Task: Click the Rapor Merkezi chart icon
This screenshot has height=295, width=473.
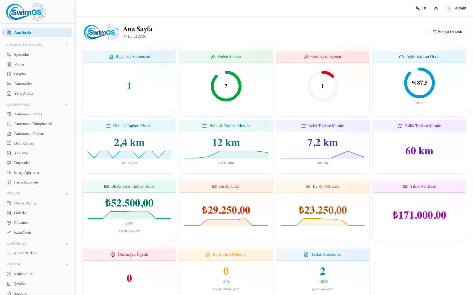Action: (9, 253)
